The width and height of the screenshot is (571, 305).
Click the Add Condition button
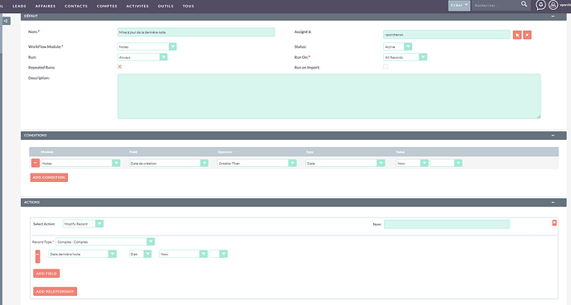click(49, 178)
